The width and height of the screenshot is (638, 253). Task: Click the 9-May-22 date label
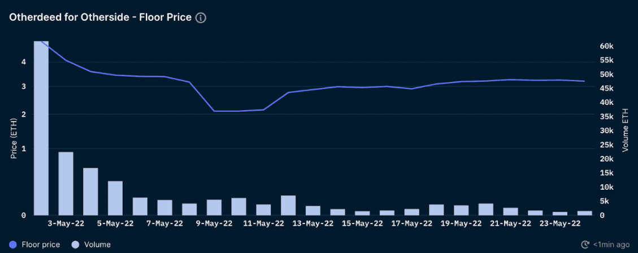coord(214,224)
